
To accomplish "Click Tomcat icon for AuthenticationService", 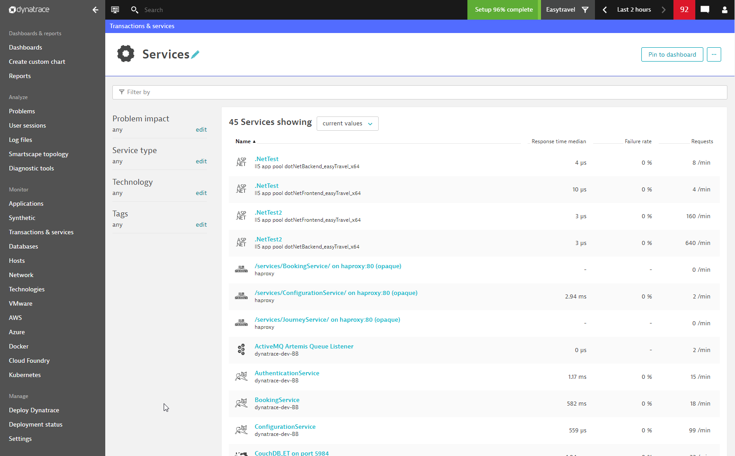I will pos(241,377).
